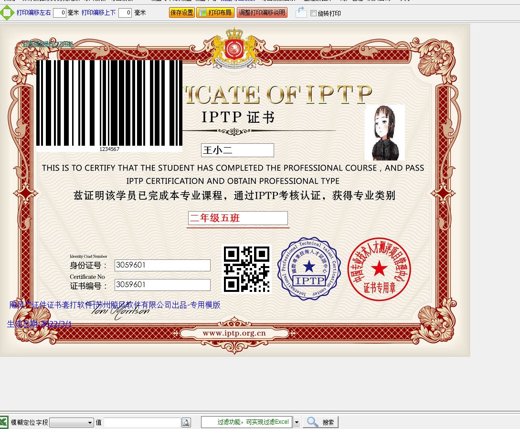Image resolution: width=520 pixels, height=429 pixels.
Task: Select the red 证书专用章 seal
Action: coord(379,270)
